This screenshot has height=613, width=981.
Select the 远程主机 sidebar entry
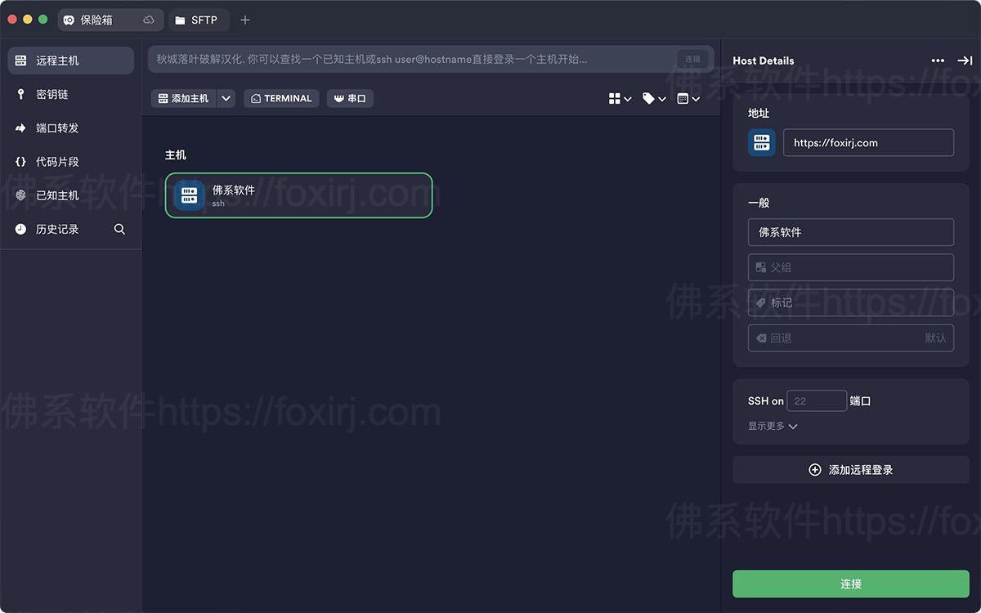[x=55, y=60]
